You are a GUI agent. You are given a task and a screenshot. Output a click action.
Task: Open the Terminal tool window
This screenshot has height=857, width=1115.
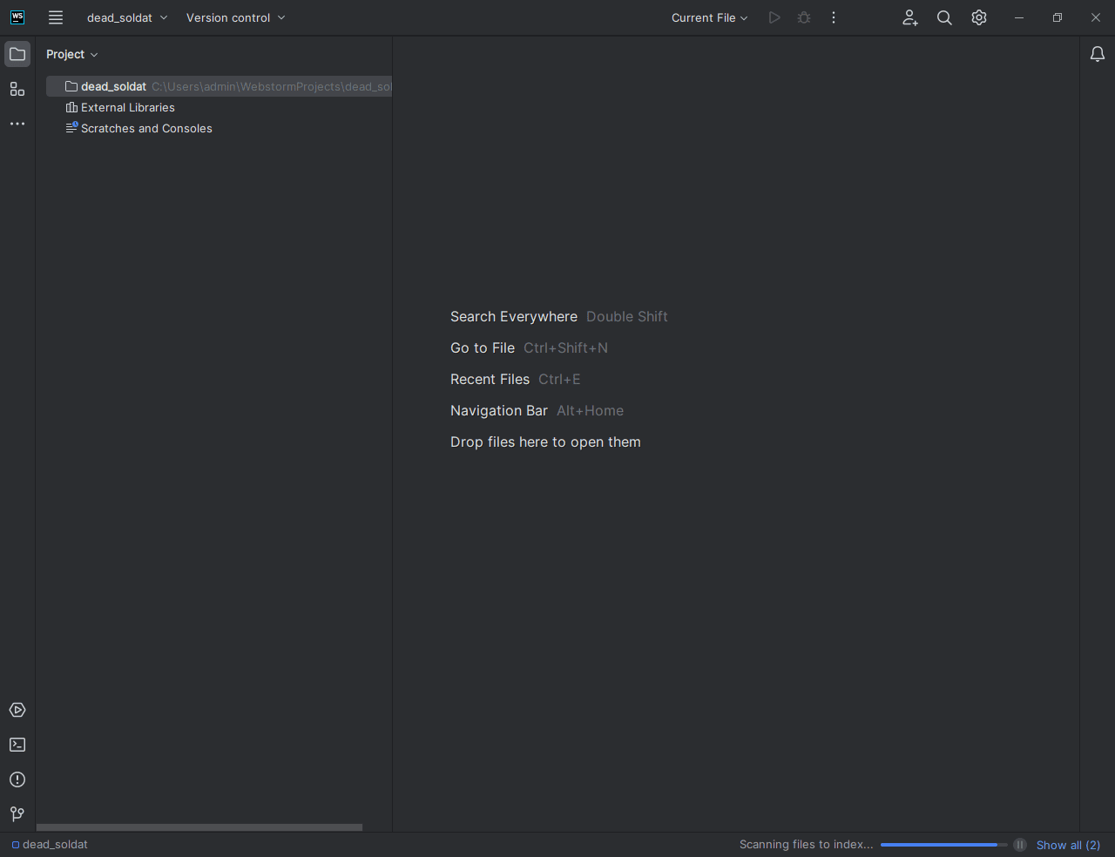coord(17,745)
